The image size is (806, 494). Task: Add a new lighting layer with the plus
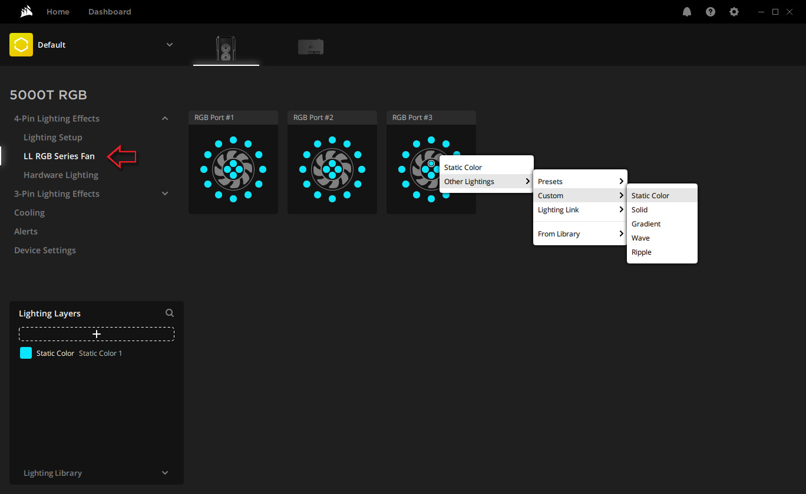pyautogui.click(x=97, y=334)
